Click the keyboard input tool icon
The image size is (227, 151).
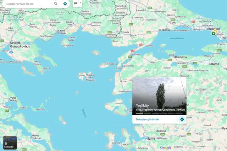click(76, 3)
